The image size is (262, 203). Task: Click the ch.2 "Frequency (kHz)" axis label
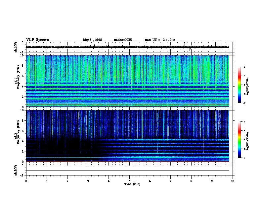(x=18, y=132)
